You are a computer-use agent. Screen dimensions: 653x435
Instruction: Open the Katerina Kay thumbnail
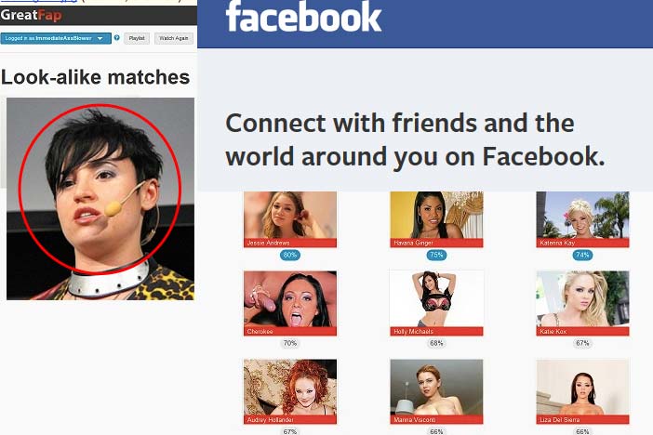coord(582,219)
